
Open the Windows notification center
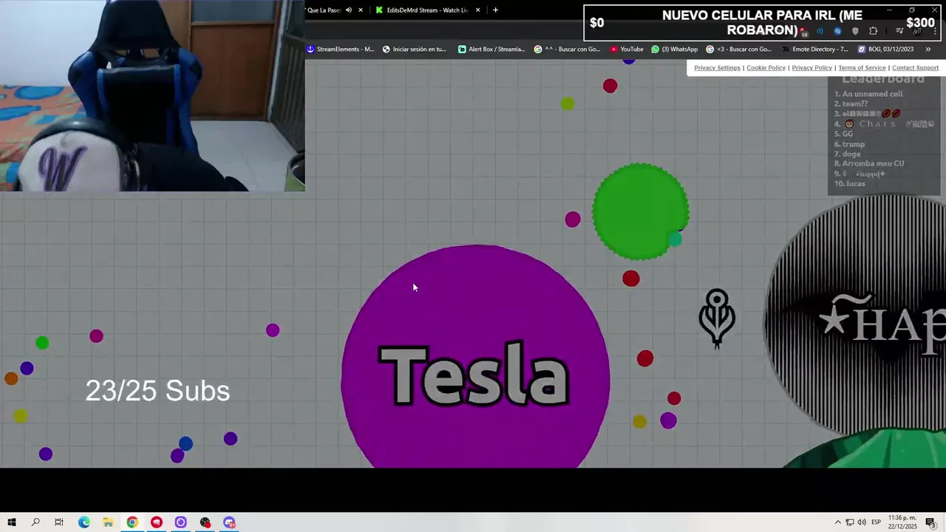[x=930, y=522]
